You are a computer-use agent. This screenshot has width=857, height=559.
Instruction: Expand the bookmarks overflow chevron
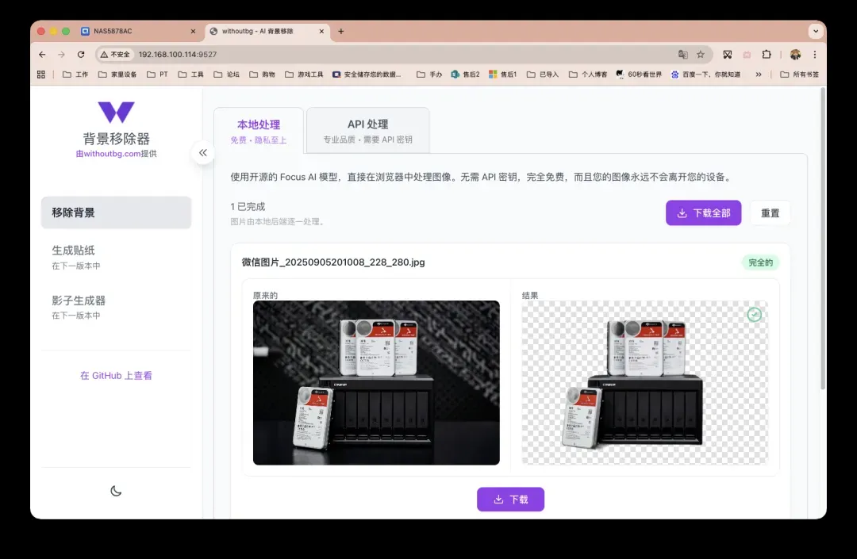(x=759, y=75)
